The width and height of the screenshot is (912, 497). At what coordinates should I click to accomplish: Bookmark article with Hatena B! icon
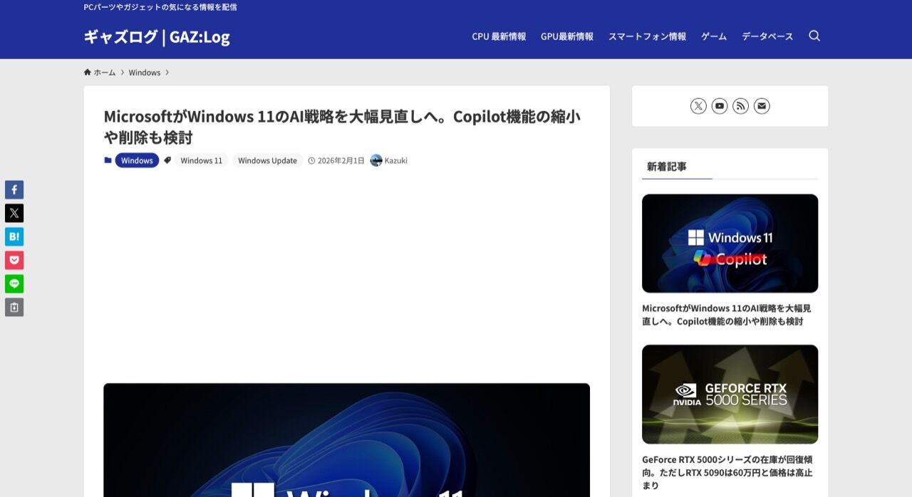14,236
